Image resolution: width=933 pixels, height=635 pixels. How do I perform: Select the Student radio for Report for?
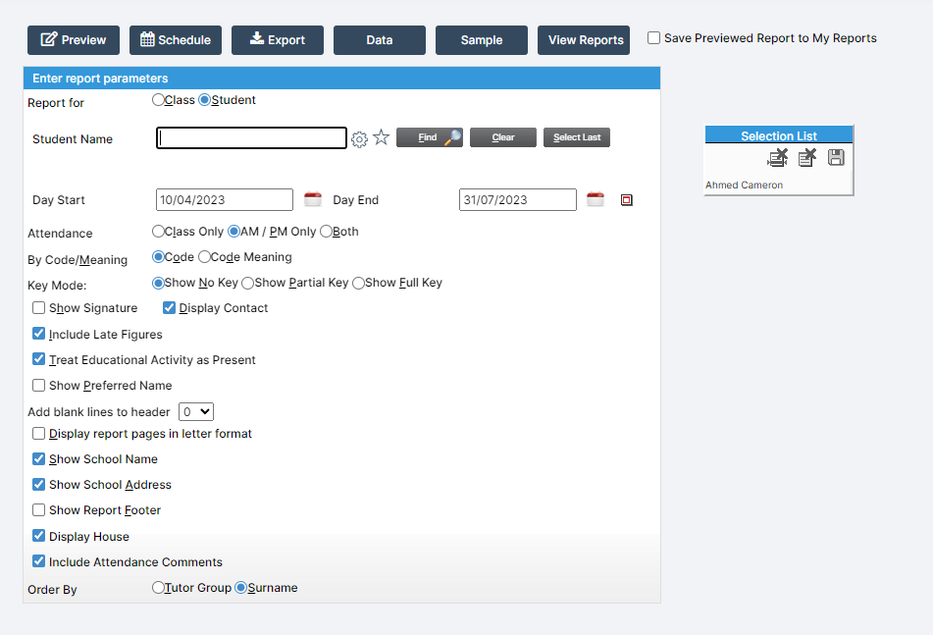pyautogui.click(x=205, y=100)
